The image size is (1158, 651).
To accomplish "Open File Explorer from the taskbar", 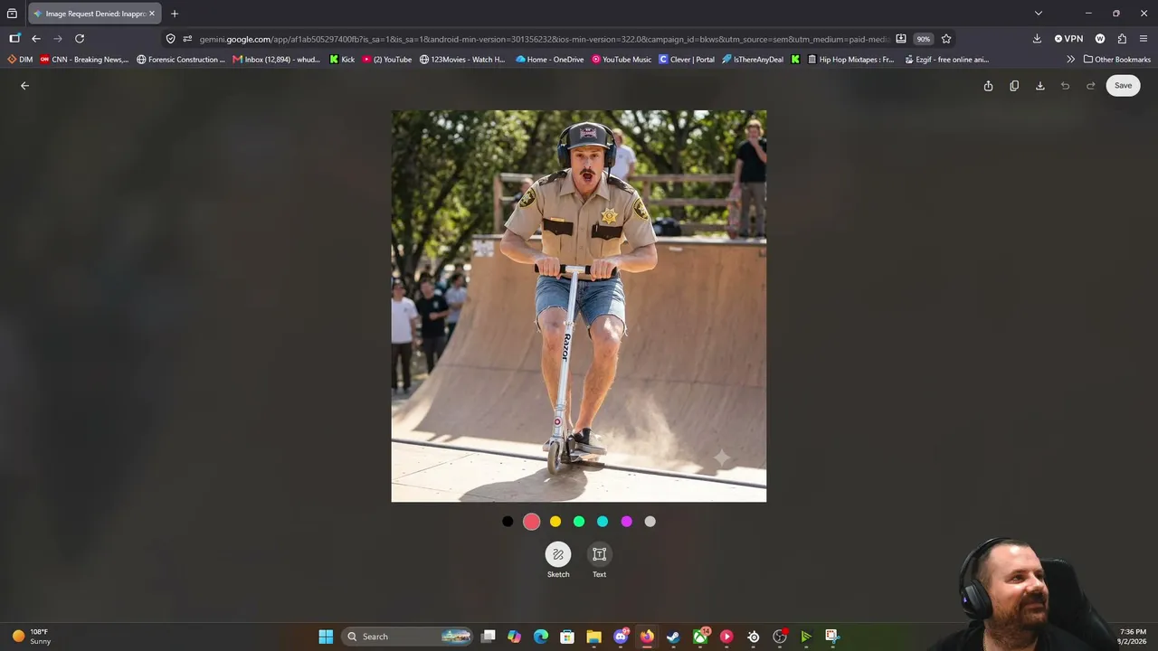I will point(593,637).
